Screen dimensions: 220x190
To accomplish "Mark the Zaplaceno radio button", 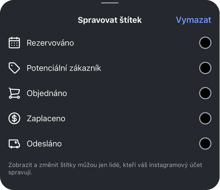I will click(x=205, y=118).
